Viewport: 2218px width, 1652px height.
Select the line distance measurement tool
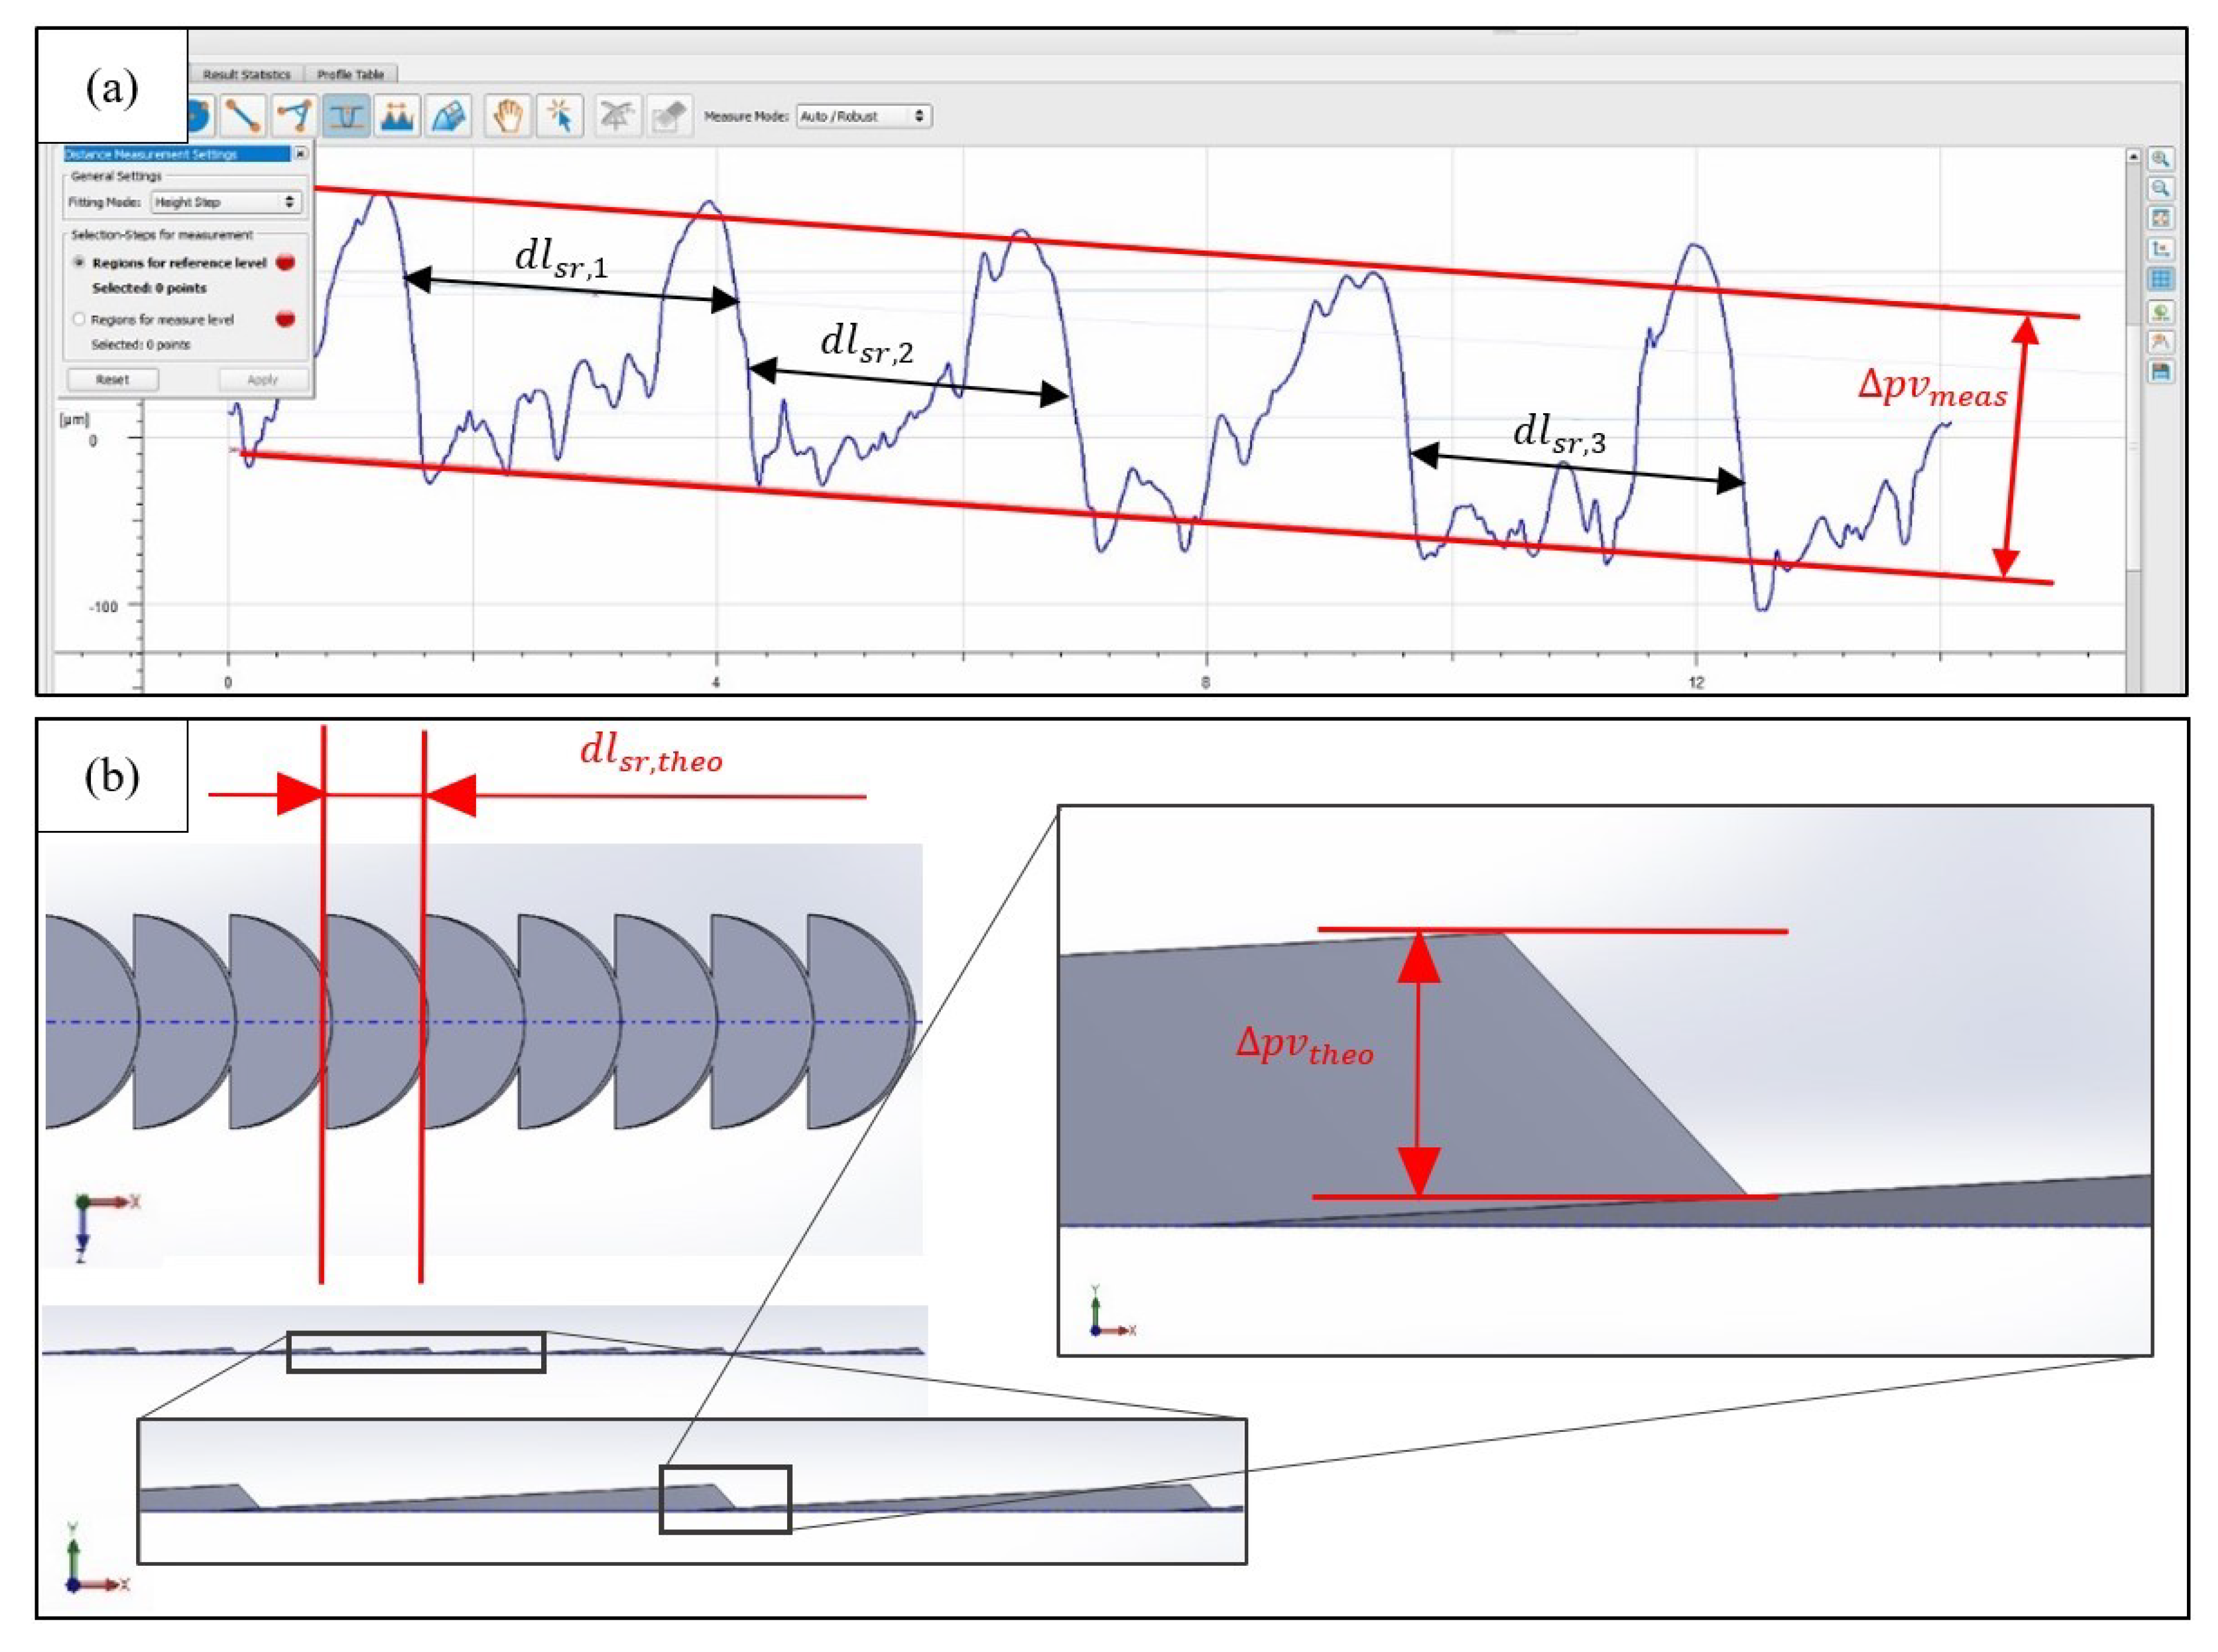[243, 116]
